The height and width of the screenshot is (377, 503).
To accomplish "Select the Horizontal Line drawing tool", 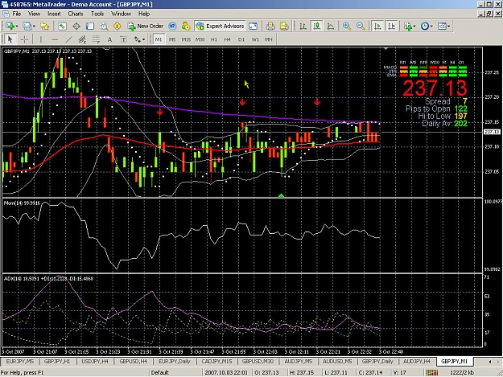I will tap(55, 39).
